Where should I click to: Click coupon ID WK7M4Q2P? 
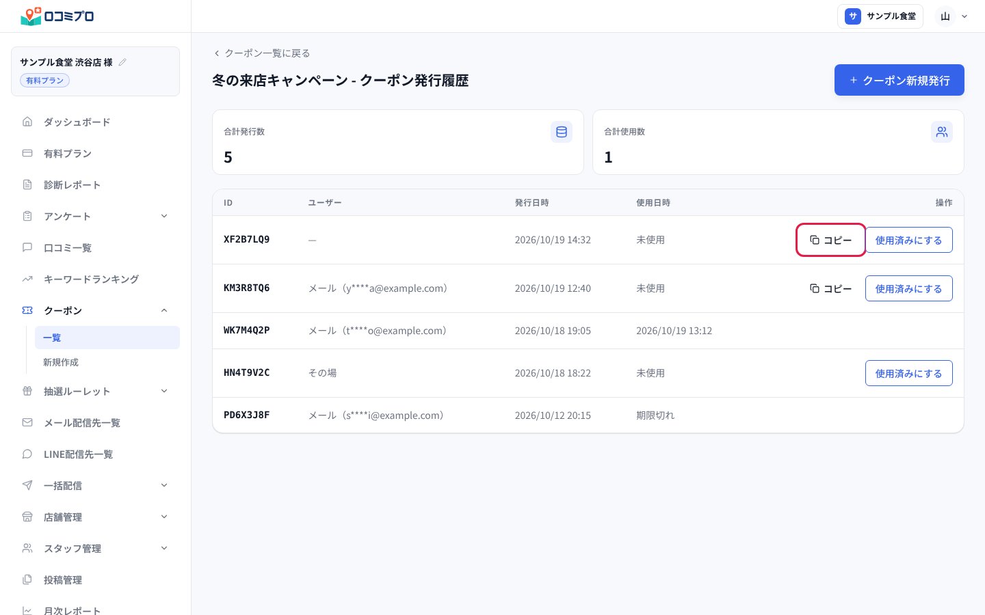coord(247,330)
